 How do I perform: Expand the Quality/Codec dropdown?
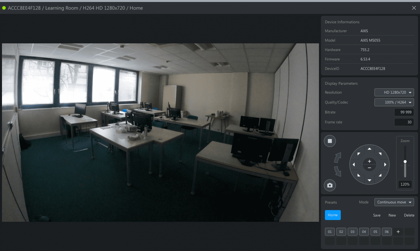click(394, 103)
